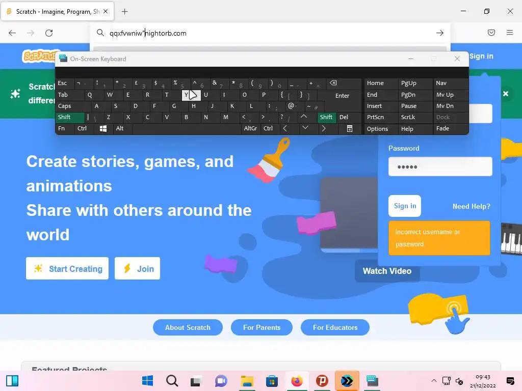Click the Enter key on keyboard
This screenshot has height=391, width=522.
(x=342, y=95)
